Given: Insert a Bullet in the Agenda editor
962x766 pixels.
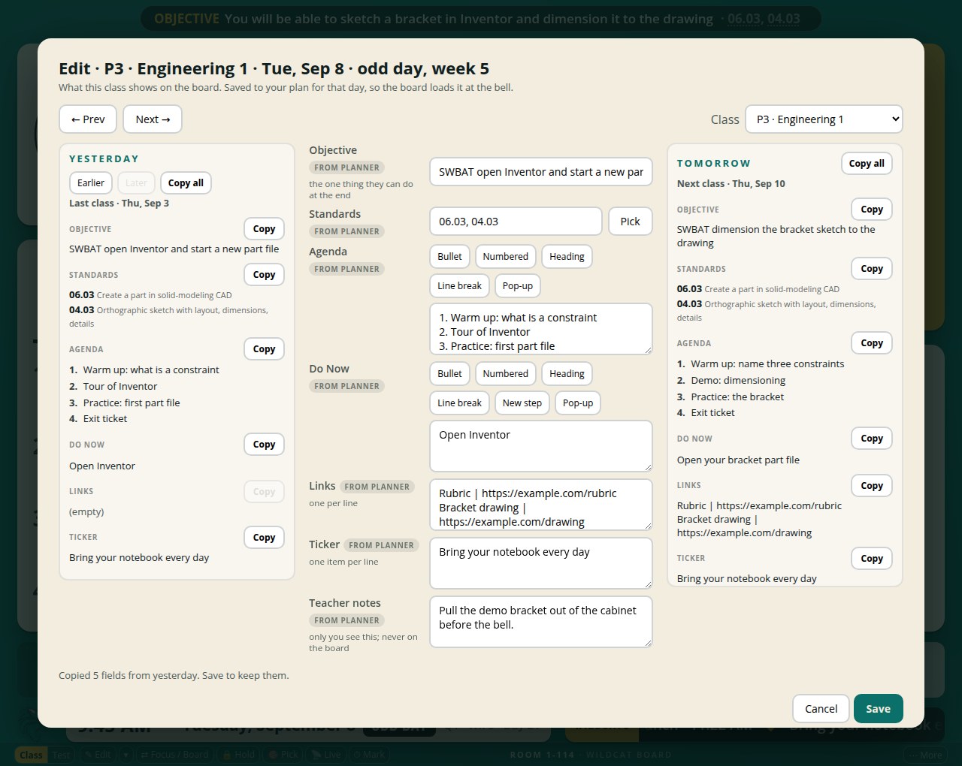Looking at the screenshot, I should [x=449, y=257].
